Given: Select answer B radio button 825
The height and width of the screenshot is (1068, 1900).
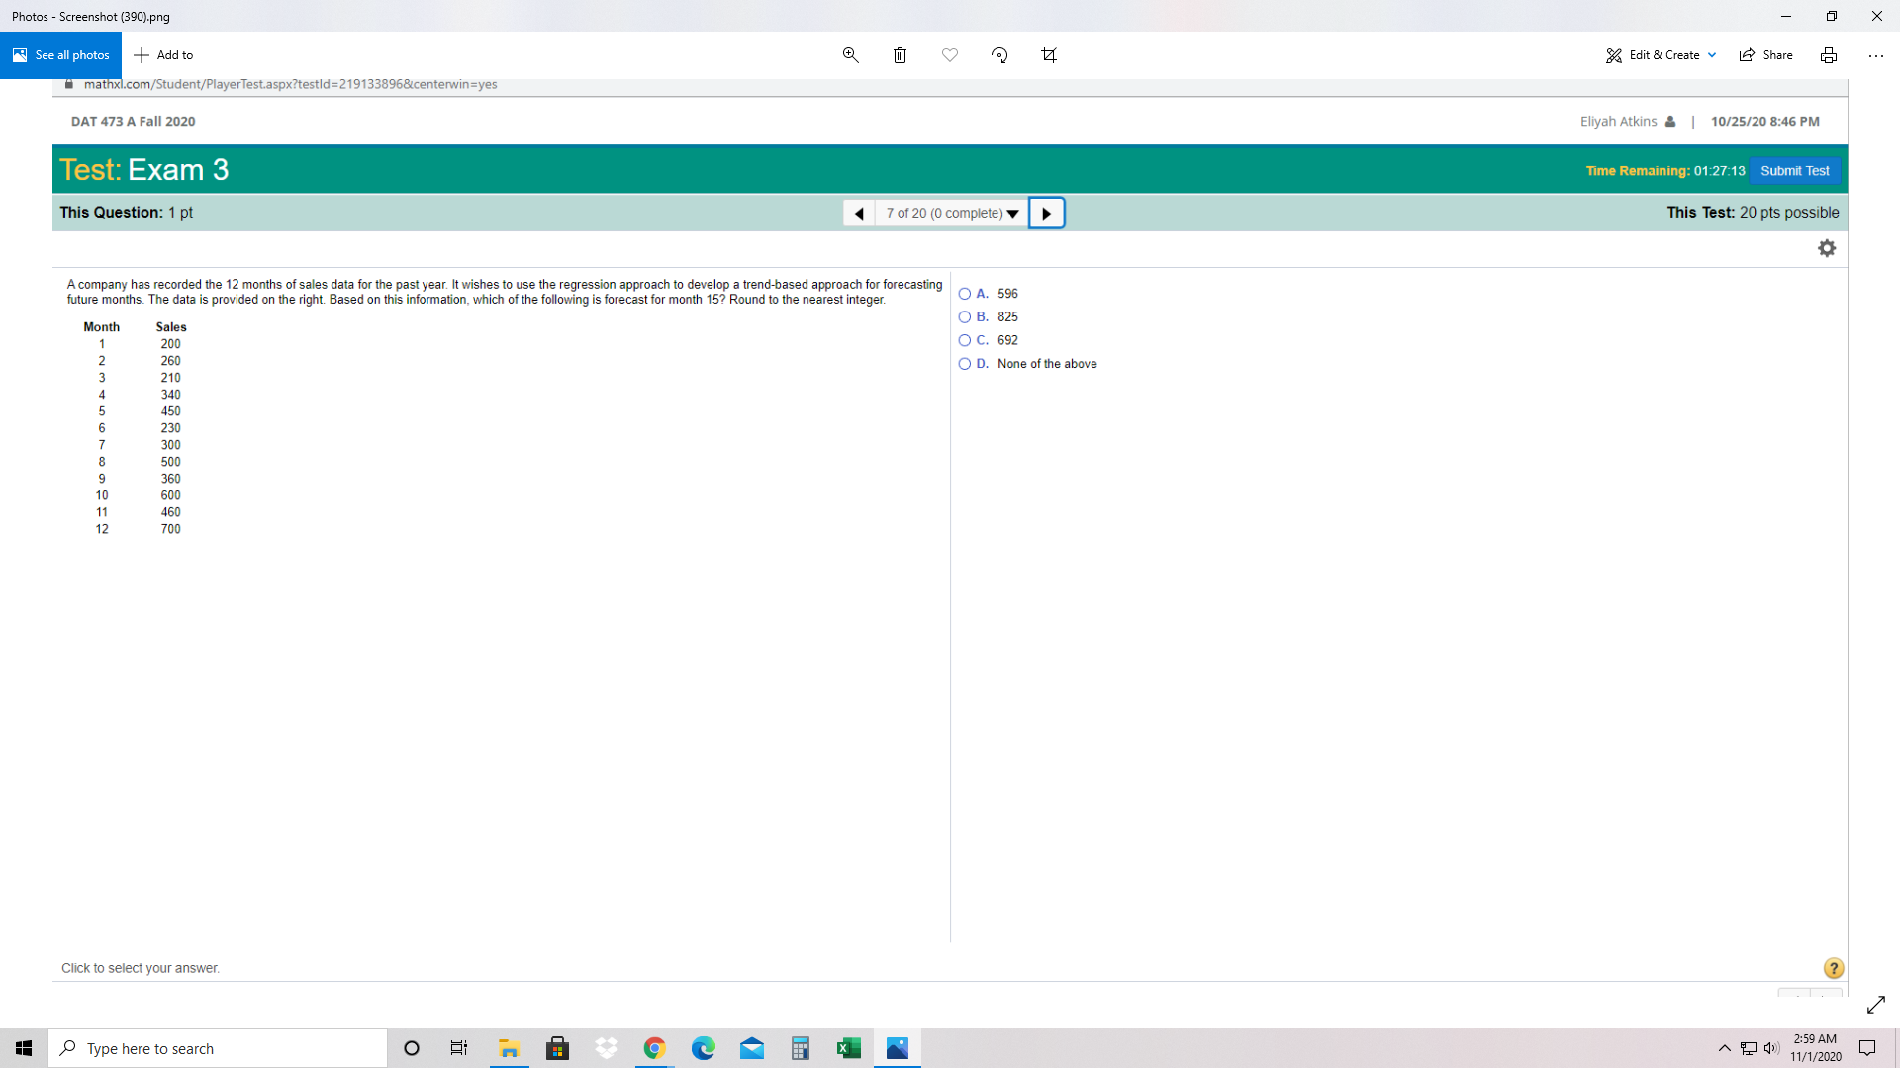Looking at the screenshot, I should pos(965,317).
